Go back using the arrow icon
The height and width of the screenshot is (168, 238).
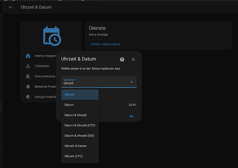(10, 7)
